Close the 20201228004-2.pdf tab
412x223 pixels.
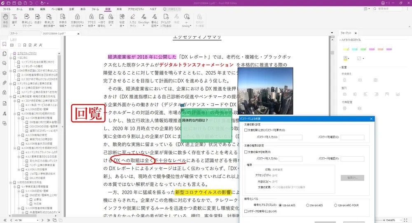(x=78, y=34)
